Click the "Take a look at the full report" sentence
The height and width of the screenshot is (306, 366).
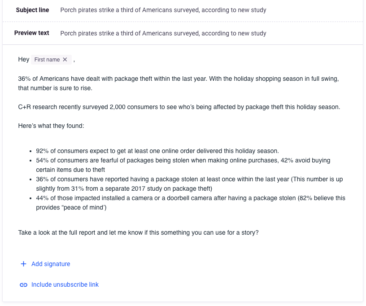(x=138, y=232)
